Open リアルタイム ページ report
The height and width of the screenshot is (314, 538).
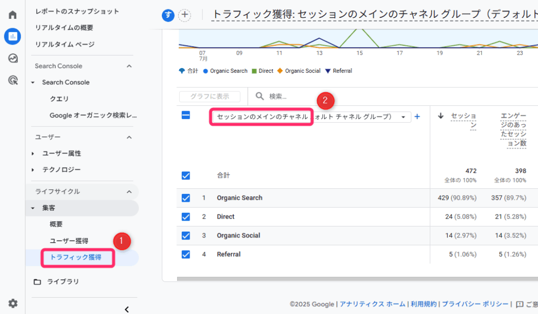pyautogui.click(x=65, y=44)
